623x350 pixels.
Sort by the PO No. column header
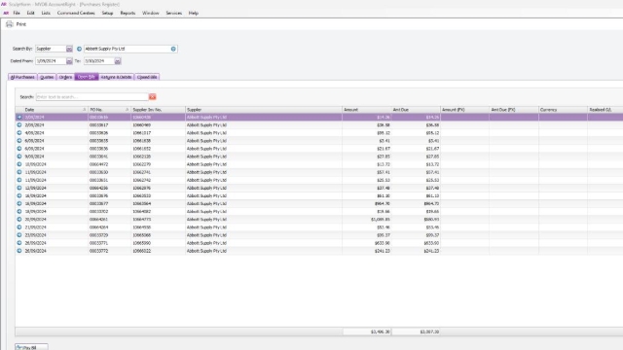point(109,110)
